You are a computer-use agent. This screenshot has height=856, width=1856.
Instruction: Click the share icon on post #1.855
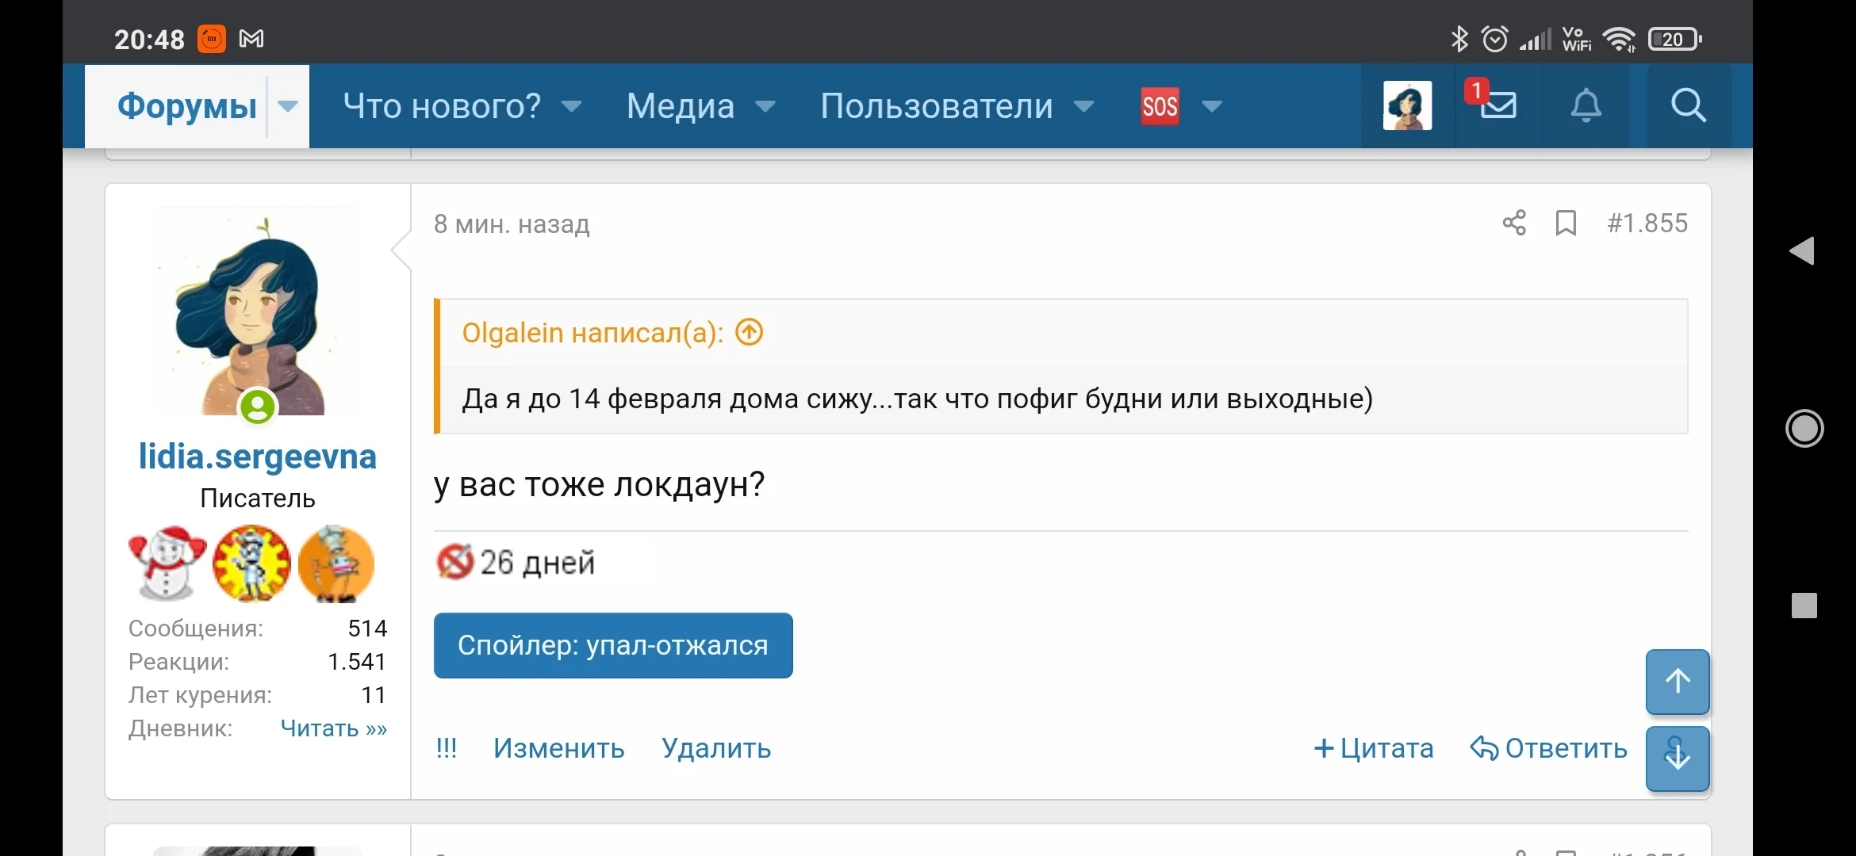pos(1514,223)
